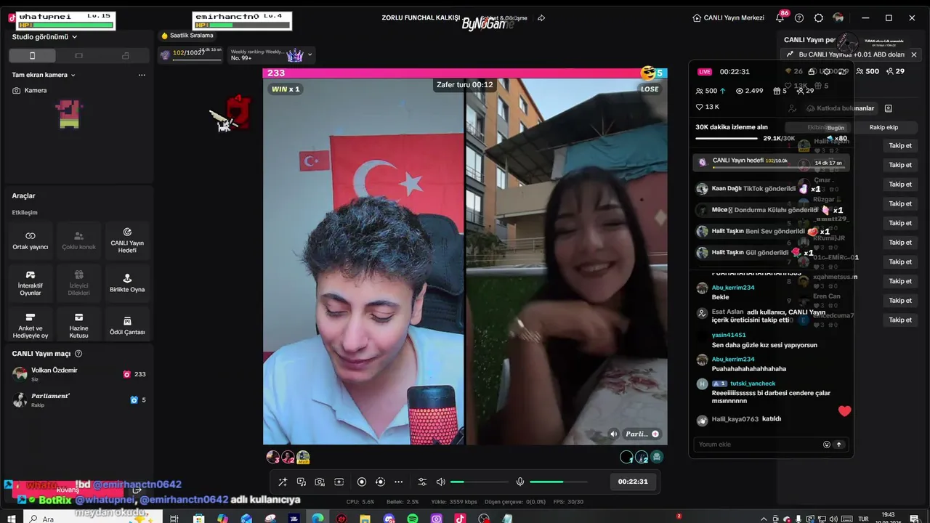Open the notifications bell
This screenshot has width=930, height=523.
coord(780,18)
